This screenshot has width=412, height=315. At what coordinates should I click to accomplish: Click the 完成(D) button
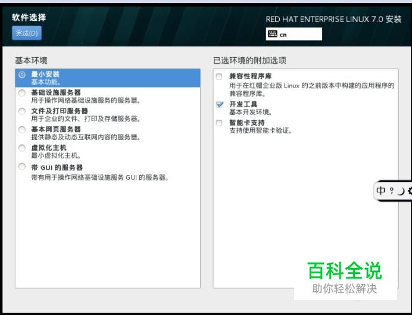click(x=27, y=33)
